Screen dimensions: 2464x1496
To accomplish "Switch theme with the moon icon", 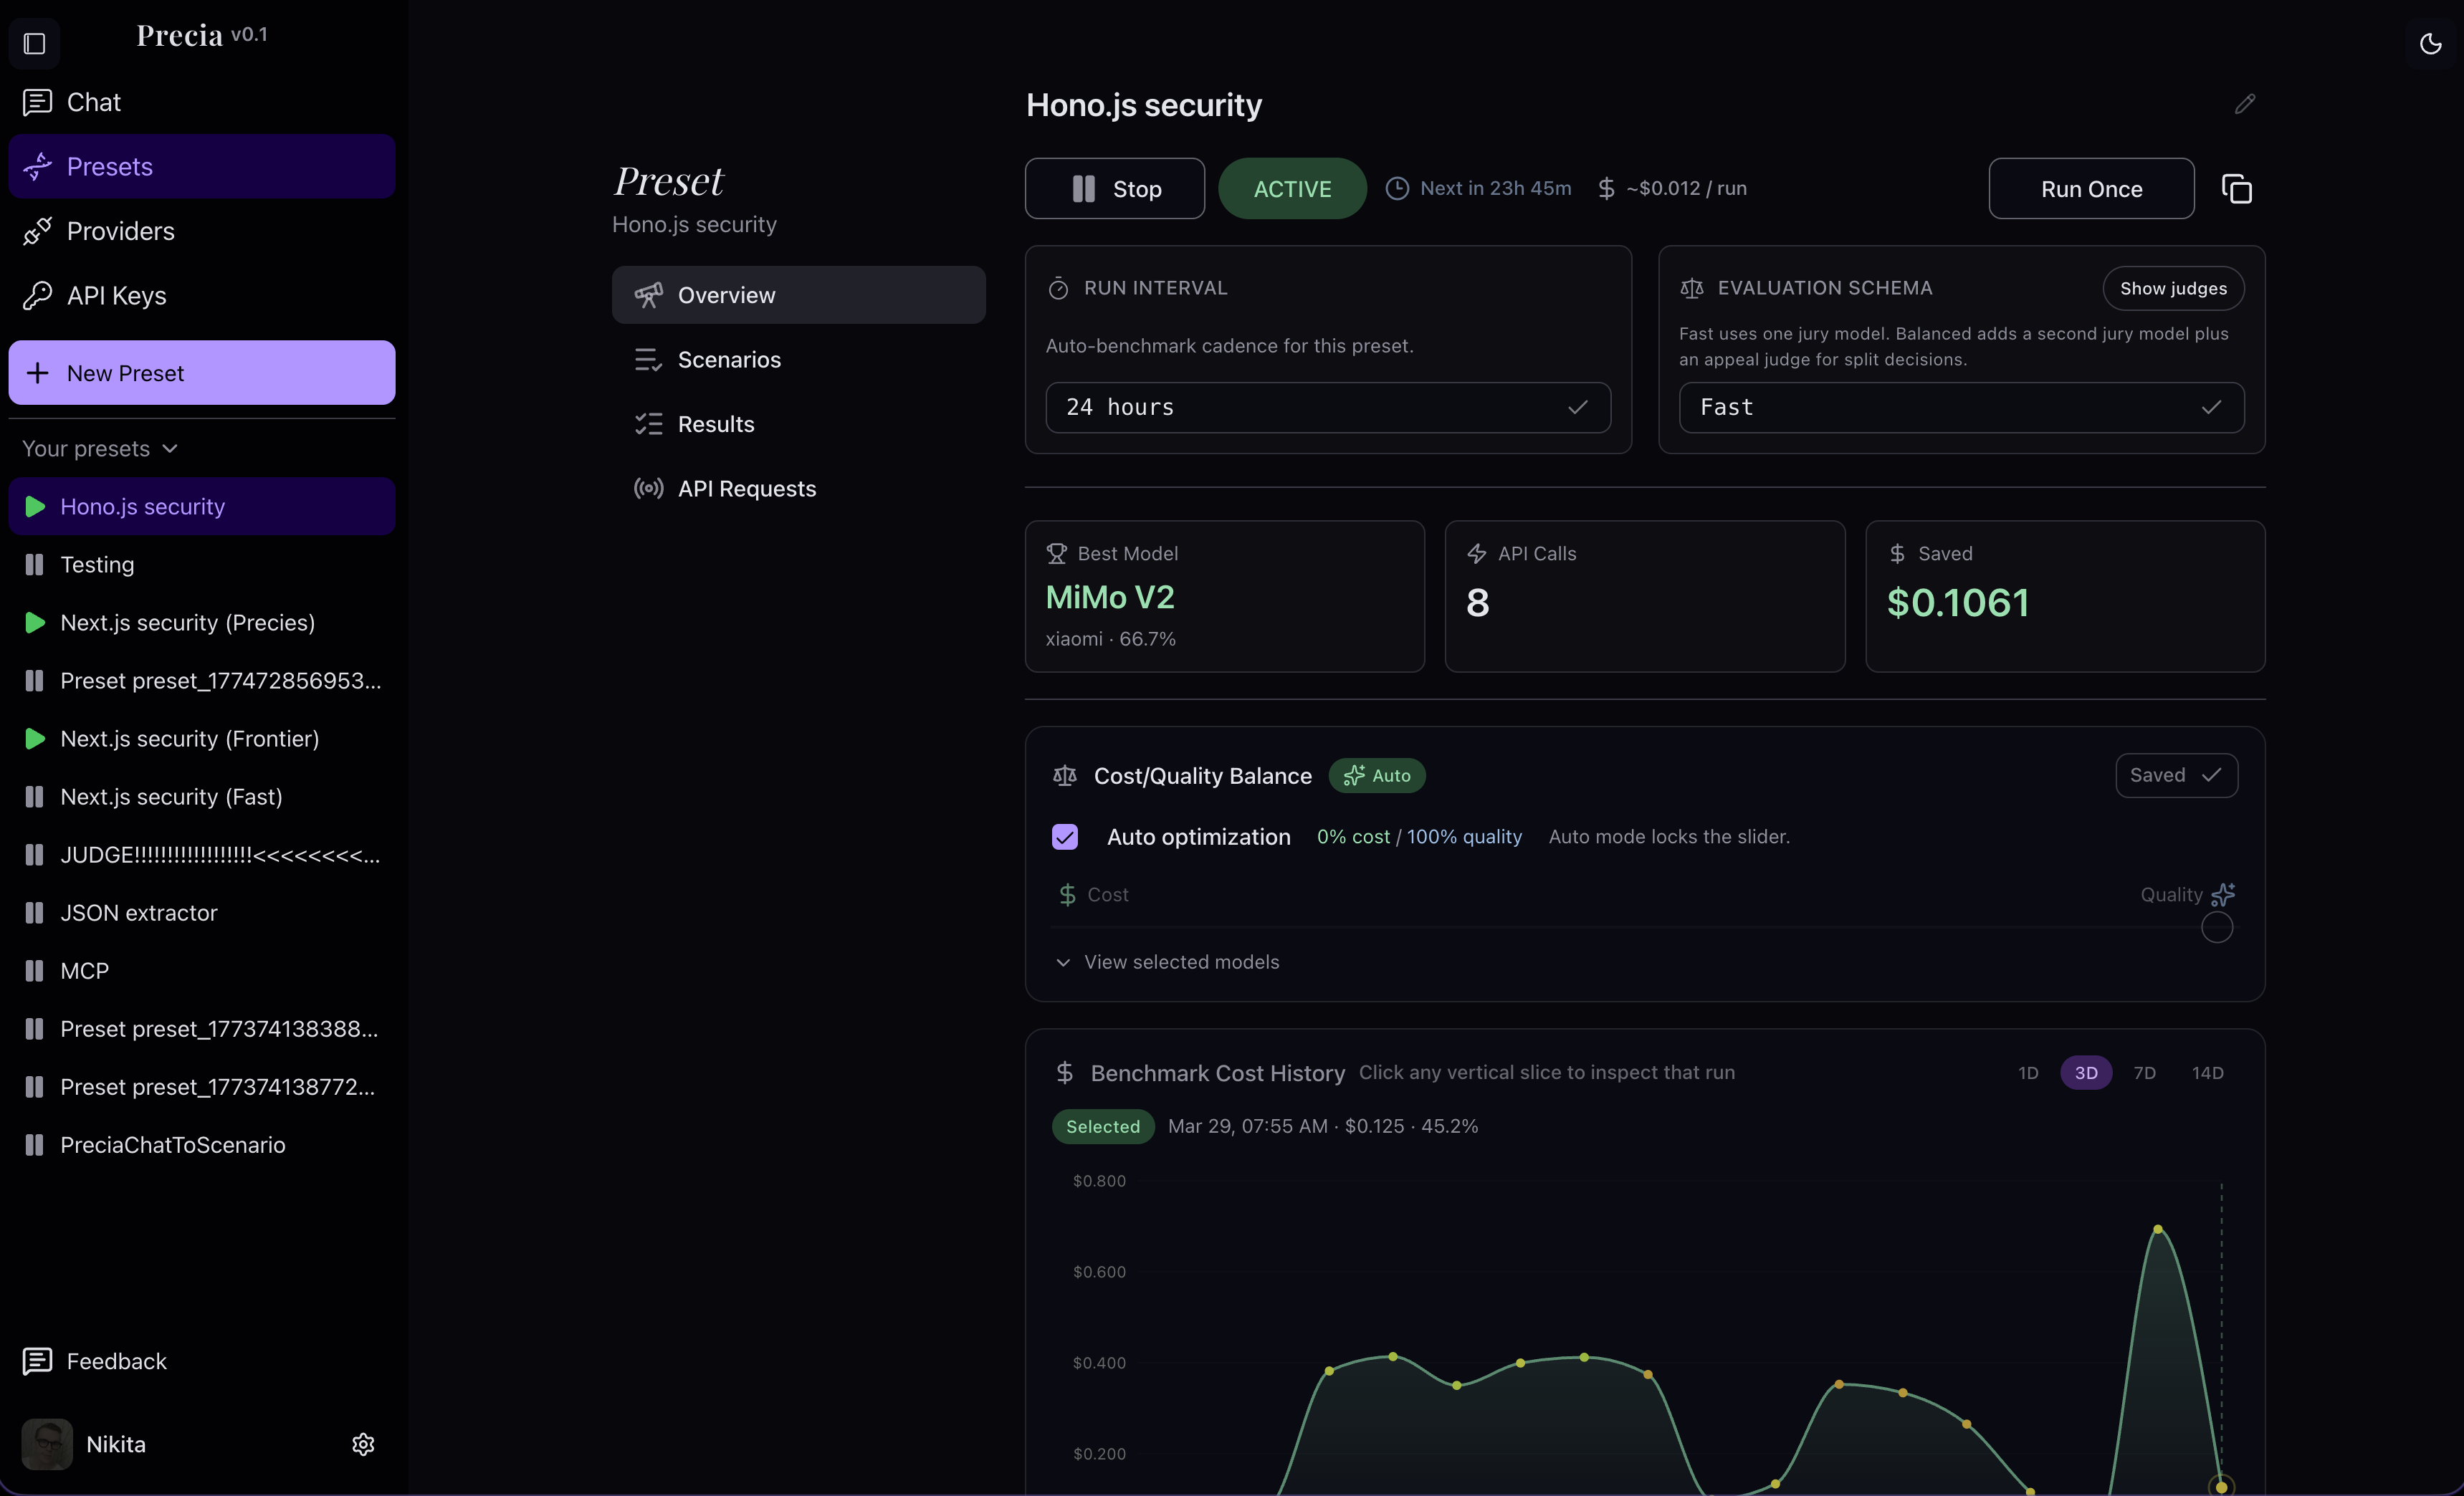I will (2430, 43).
